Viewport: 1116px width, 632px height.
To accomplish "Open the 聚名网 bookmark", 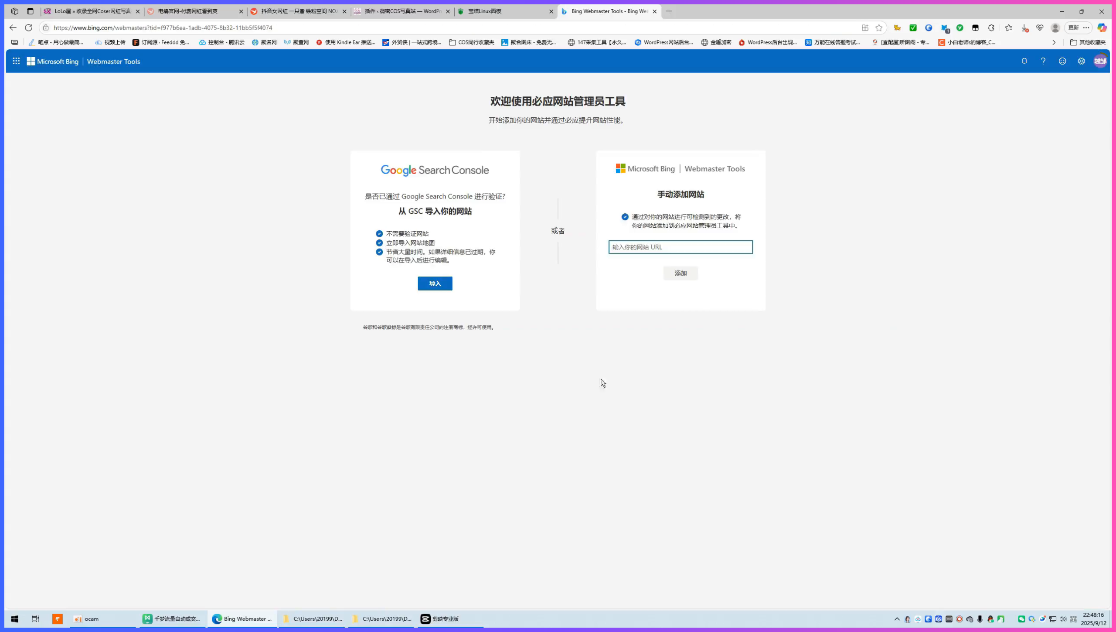I will click(x=264, y=42).
